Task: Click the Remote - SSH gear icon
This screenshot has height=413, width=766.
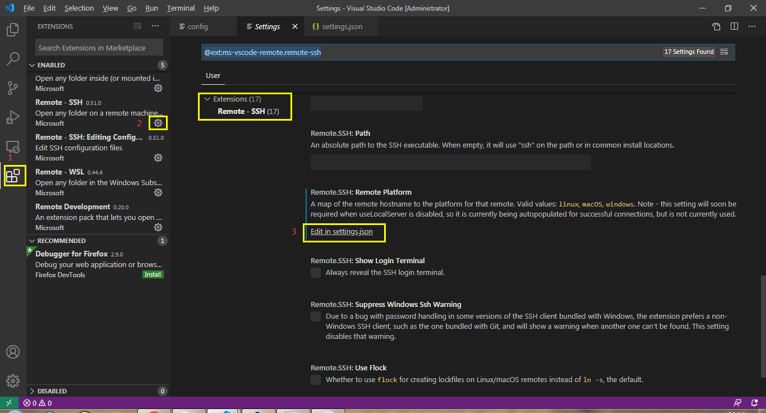Action: click(158, 122)
